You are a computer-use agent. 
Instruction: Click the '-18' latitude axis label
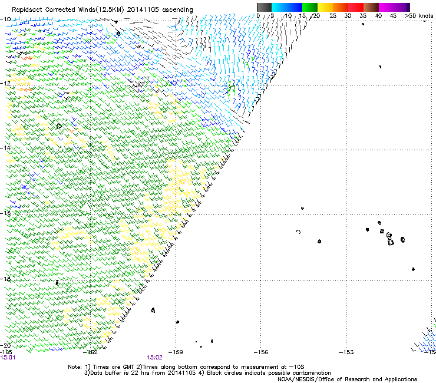(5, 279)
